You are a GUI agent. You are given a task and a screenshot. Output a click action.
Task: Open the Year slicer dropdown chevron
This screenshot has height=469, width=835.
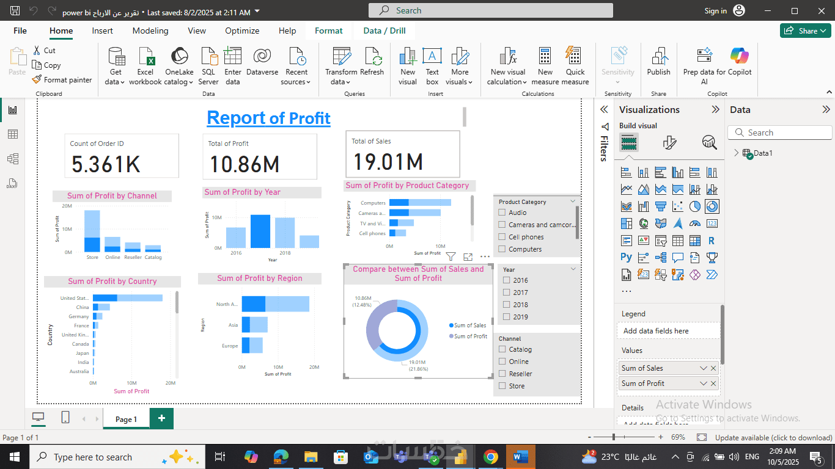click(x=573, y=269)
